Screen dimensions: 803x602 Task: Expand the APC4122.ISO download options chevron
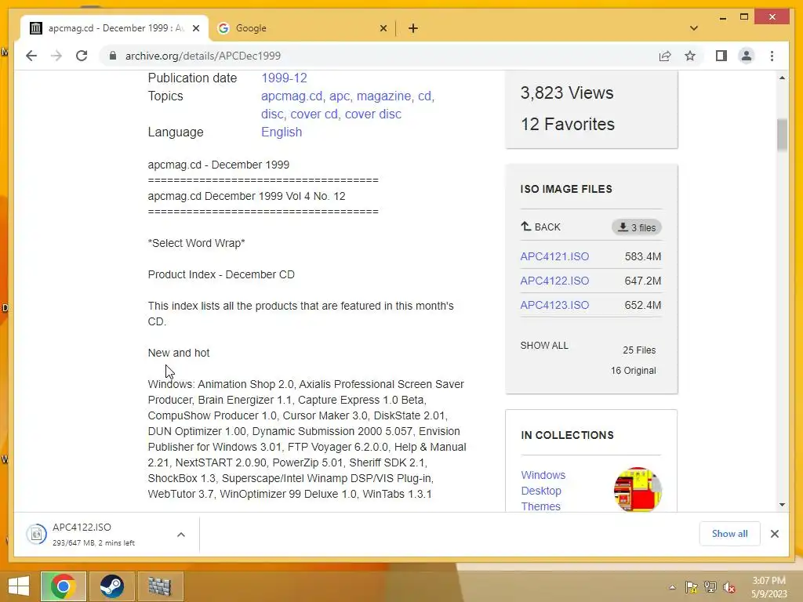[x=181, y=535]
